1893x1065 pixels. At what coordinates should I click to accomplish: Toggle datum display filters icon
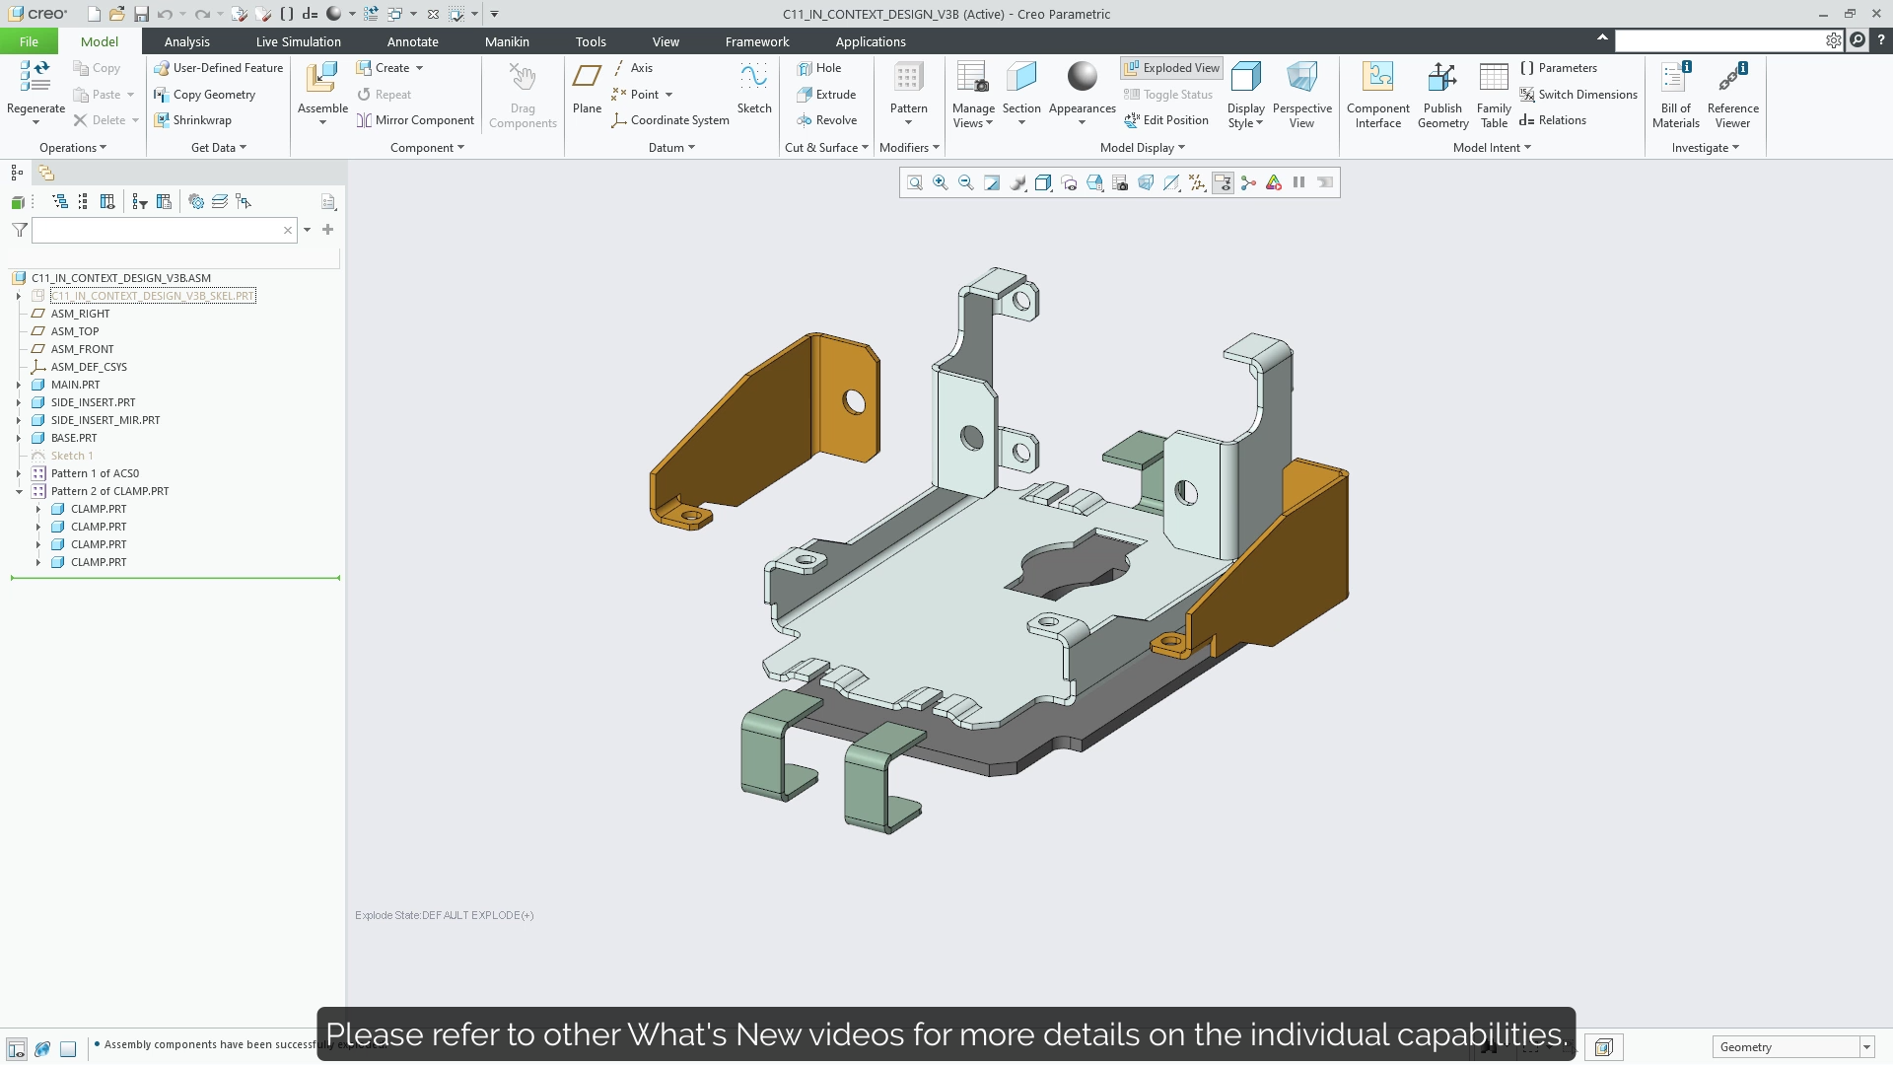(x=1197, y=182)
